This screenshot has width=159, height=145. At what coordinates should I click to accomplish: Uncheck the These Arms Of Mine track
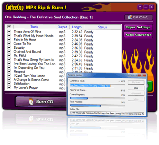pyautogui.click(x=9, y=31)
